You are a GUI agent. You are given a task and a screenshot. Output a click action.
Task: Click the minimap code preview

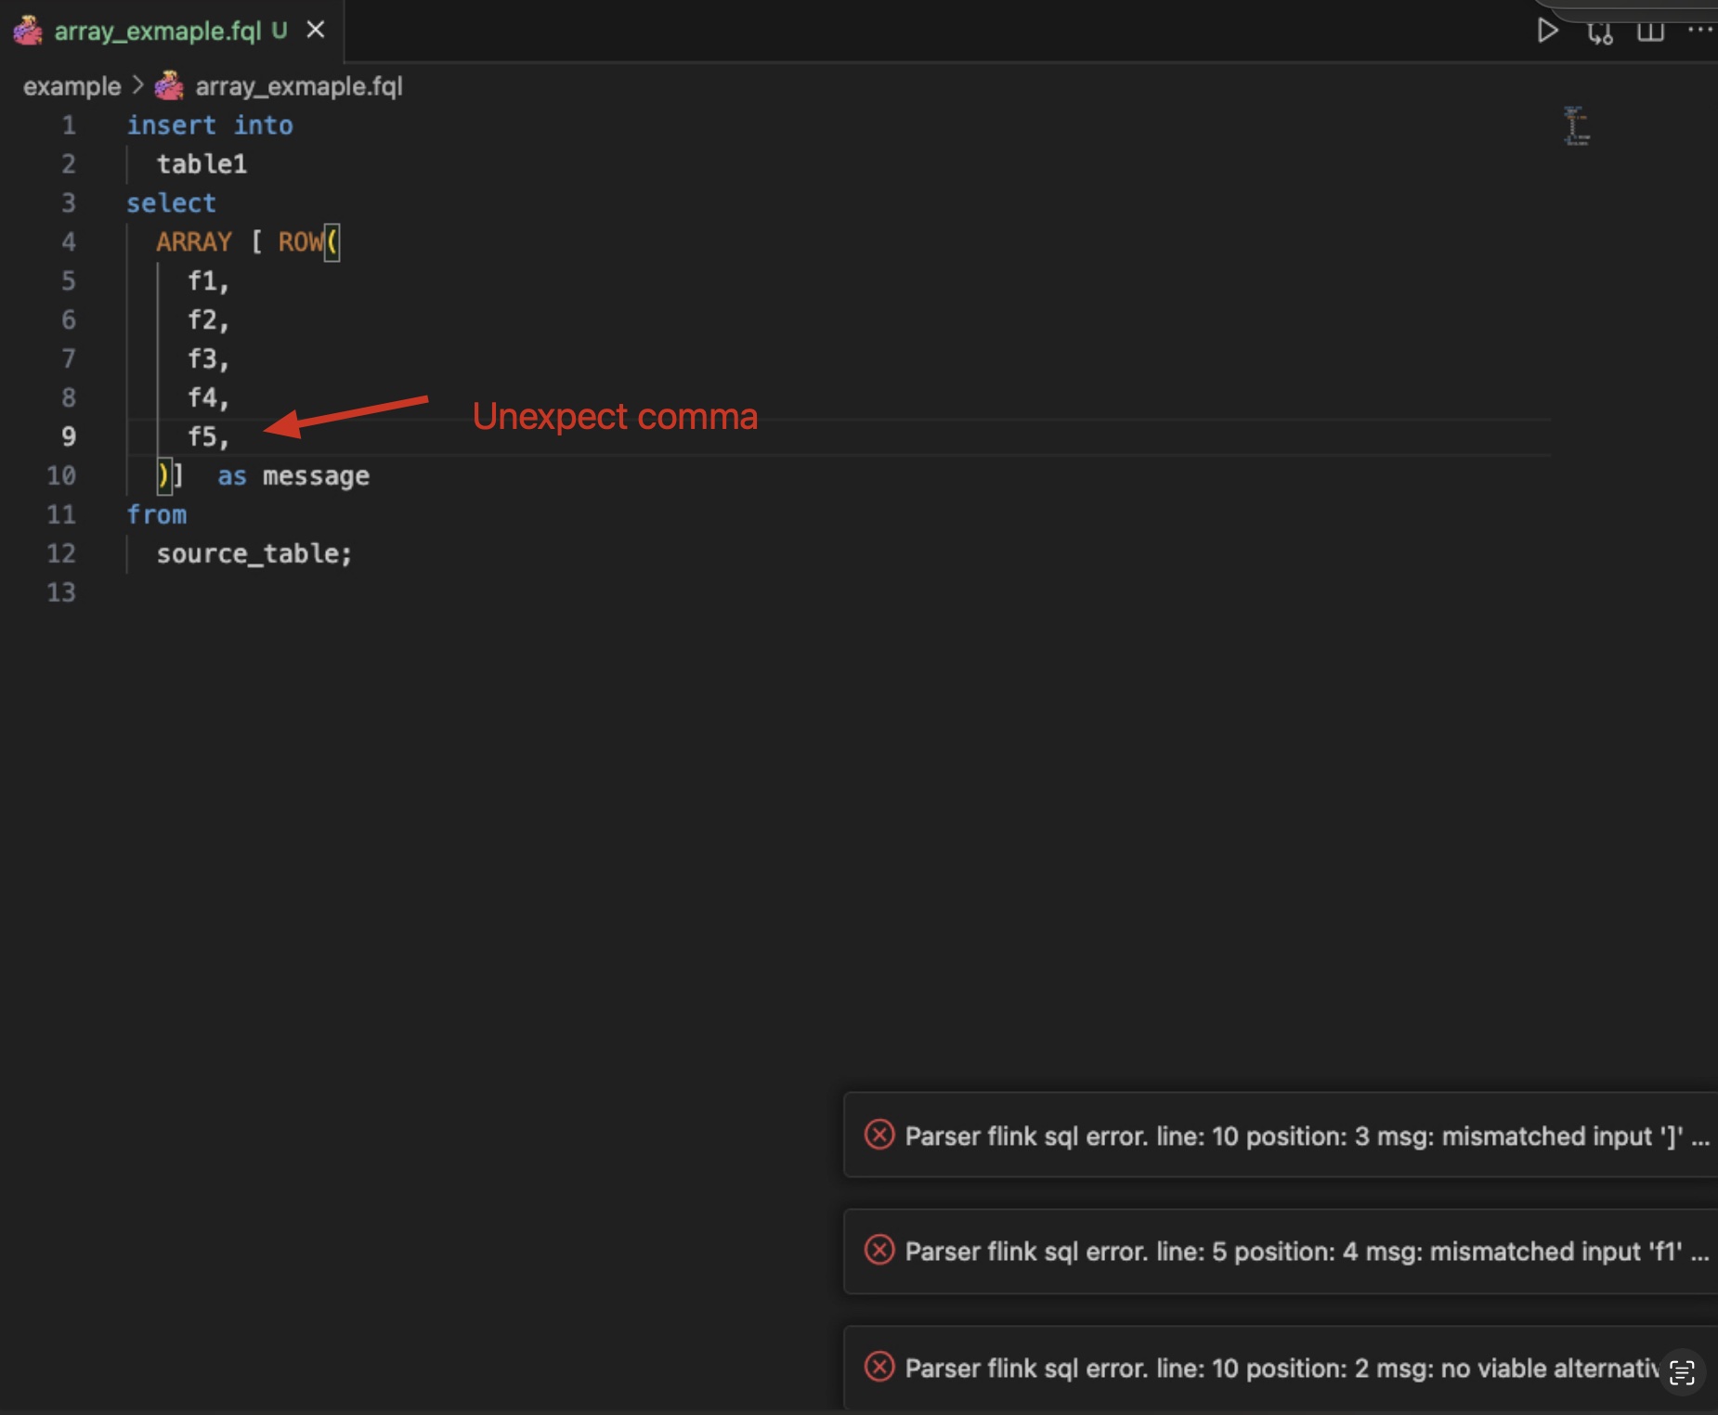1576,126
